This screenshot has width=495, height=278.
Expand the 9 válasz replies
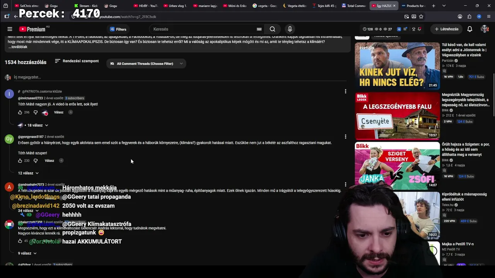click(x=27, y=253)
